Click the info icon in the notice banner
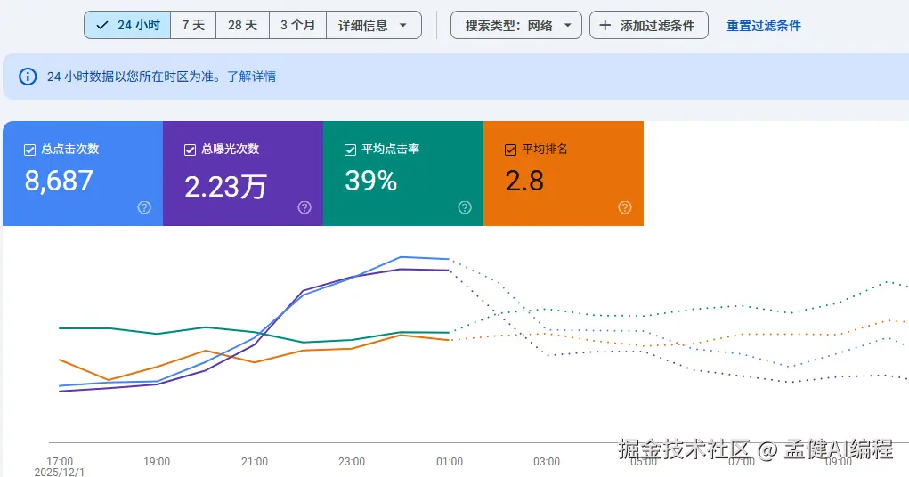Screen dimensions: 909x477 28,77
